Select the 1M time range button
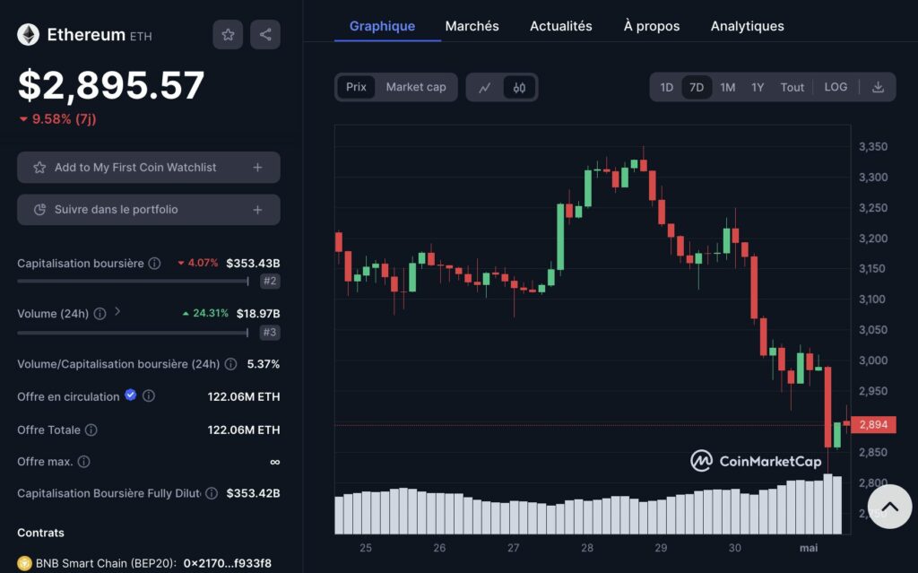 click(727, 87)
